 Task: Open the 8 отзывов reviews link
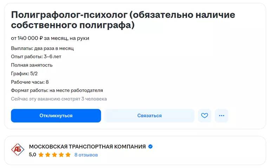click(86, 155)
